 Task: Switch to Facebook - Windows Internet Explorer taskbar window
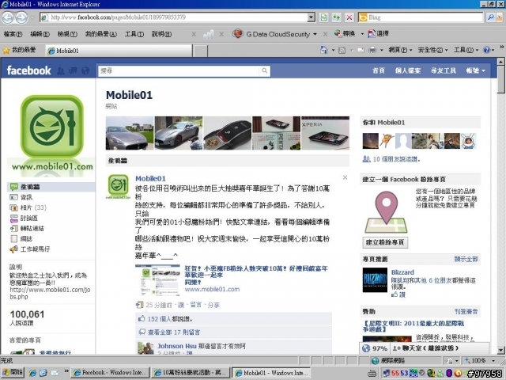point(111,373)
